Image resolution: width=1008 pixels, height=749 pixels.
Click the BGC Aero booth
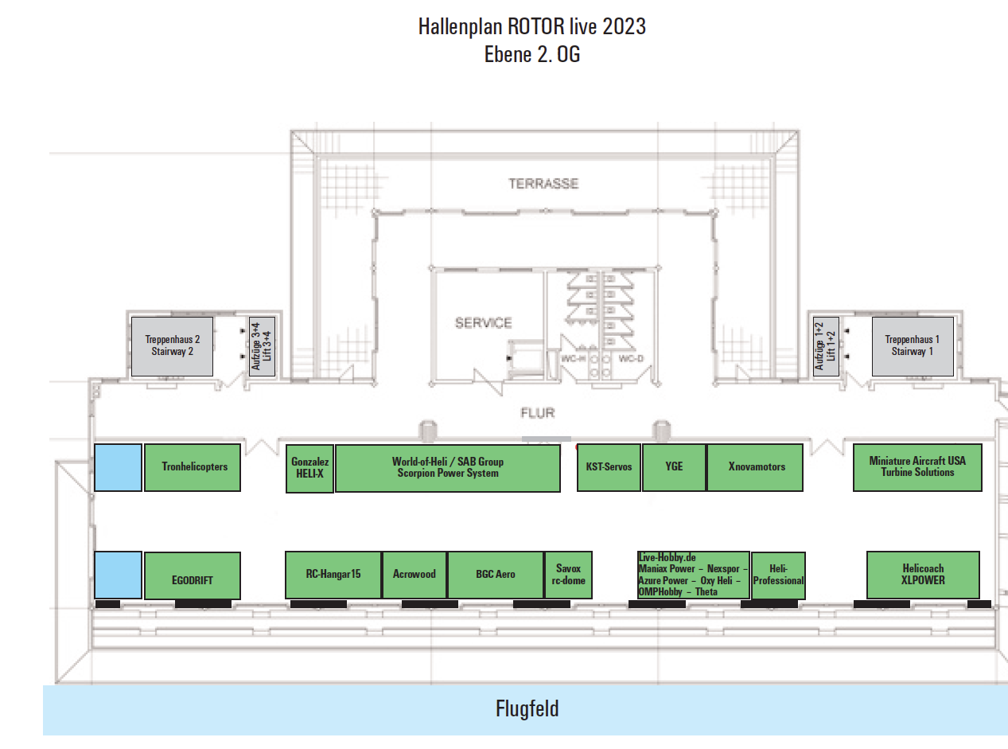pos(496,575)
